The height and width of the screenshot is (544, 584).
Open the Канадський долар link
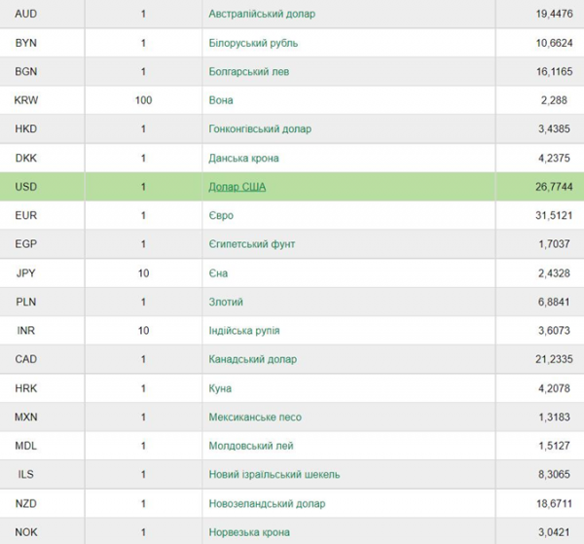click(252, 359)
